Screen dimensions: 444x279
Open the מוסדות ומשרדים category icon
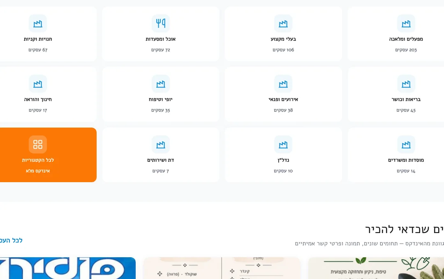coord(406,144)
